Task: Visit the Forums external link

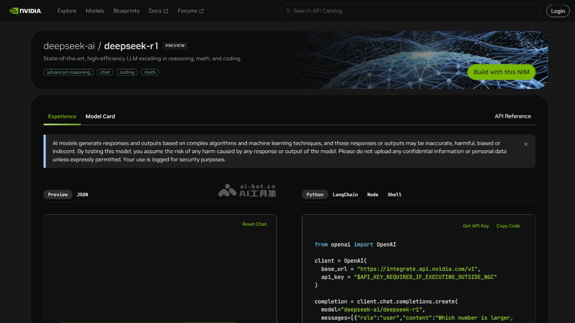Action: click(190, 11)
